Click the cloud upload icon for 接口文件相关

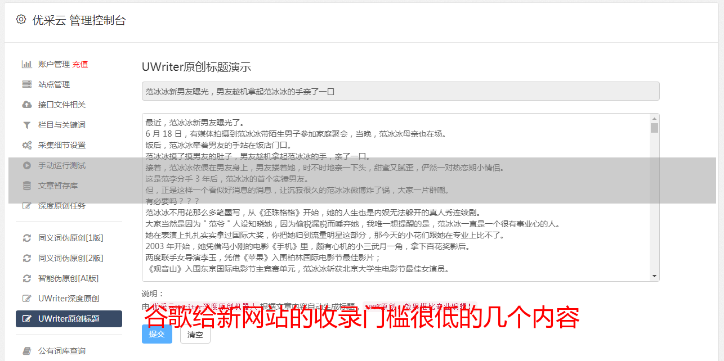26,105
